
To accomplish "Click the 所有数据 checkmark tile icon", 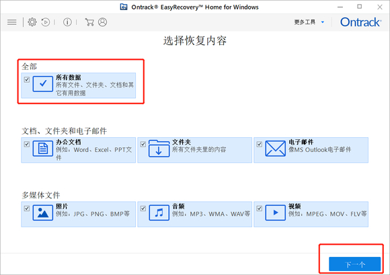I will coord(43,84).
